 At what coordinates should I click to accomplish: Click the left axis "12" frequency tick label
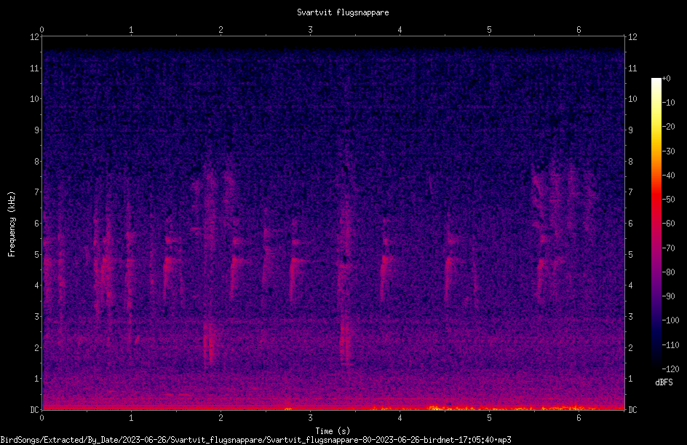click(34, 37)
